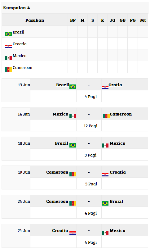
Task: Click the JG column header abbreviation
Action: point(113,20)
